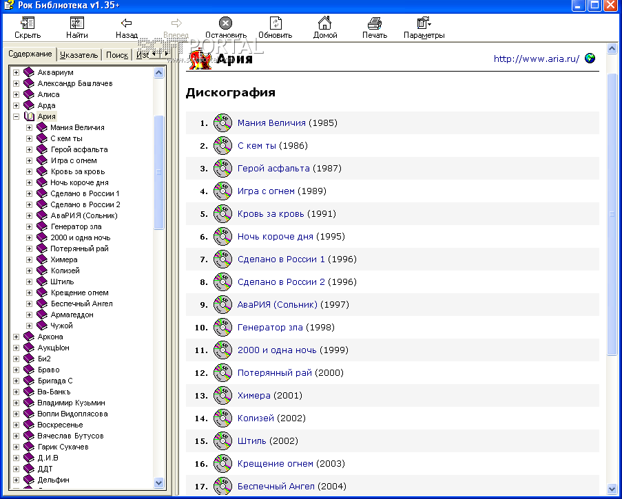Click the CD icon beside Игра с огнем (1989)
The width and height of the screenshot is (622, 499).
[x=222, y=191]
